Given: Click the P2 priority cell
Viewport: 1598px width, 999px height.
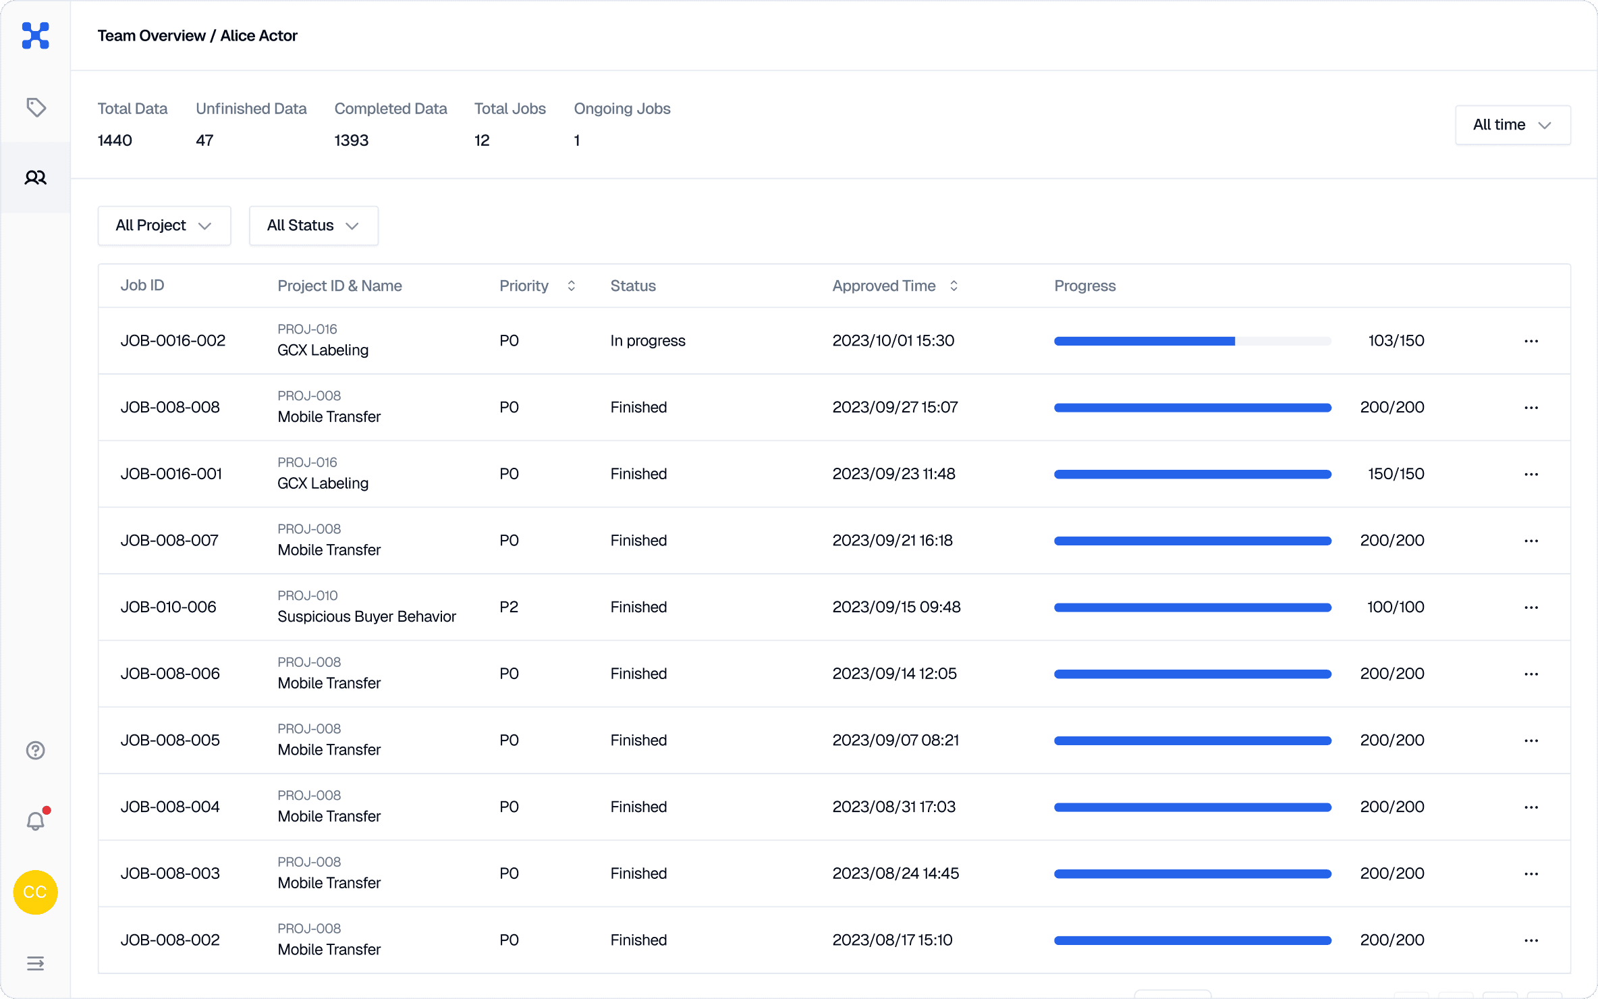Looking at the screenshot, I should (509, 607).
